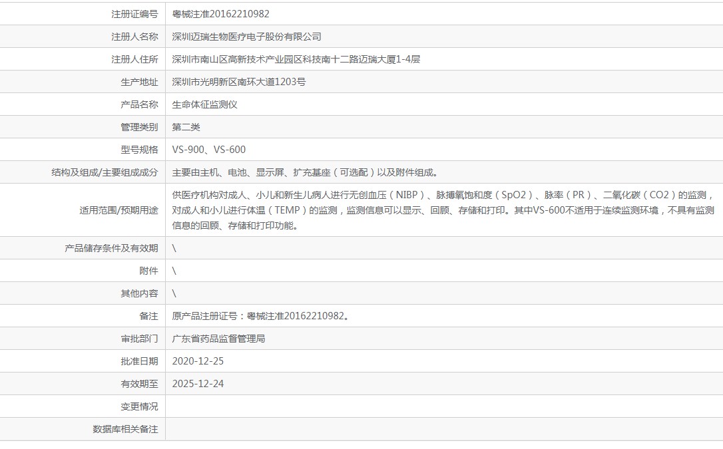This screenshot has height=449, width=723.
Task: Click the 数据库相关备注 label
Action: tap(125, 429)
